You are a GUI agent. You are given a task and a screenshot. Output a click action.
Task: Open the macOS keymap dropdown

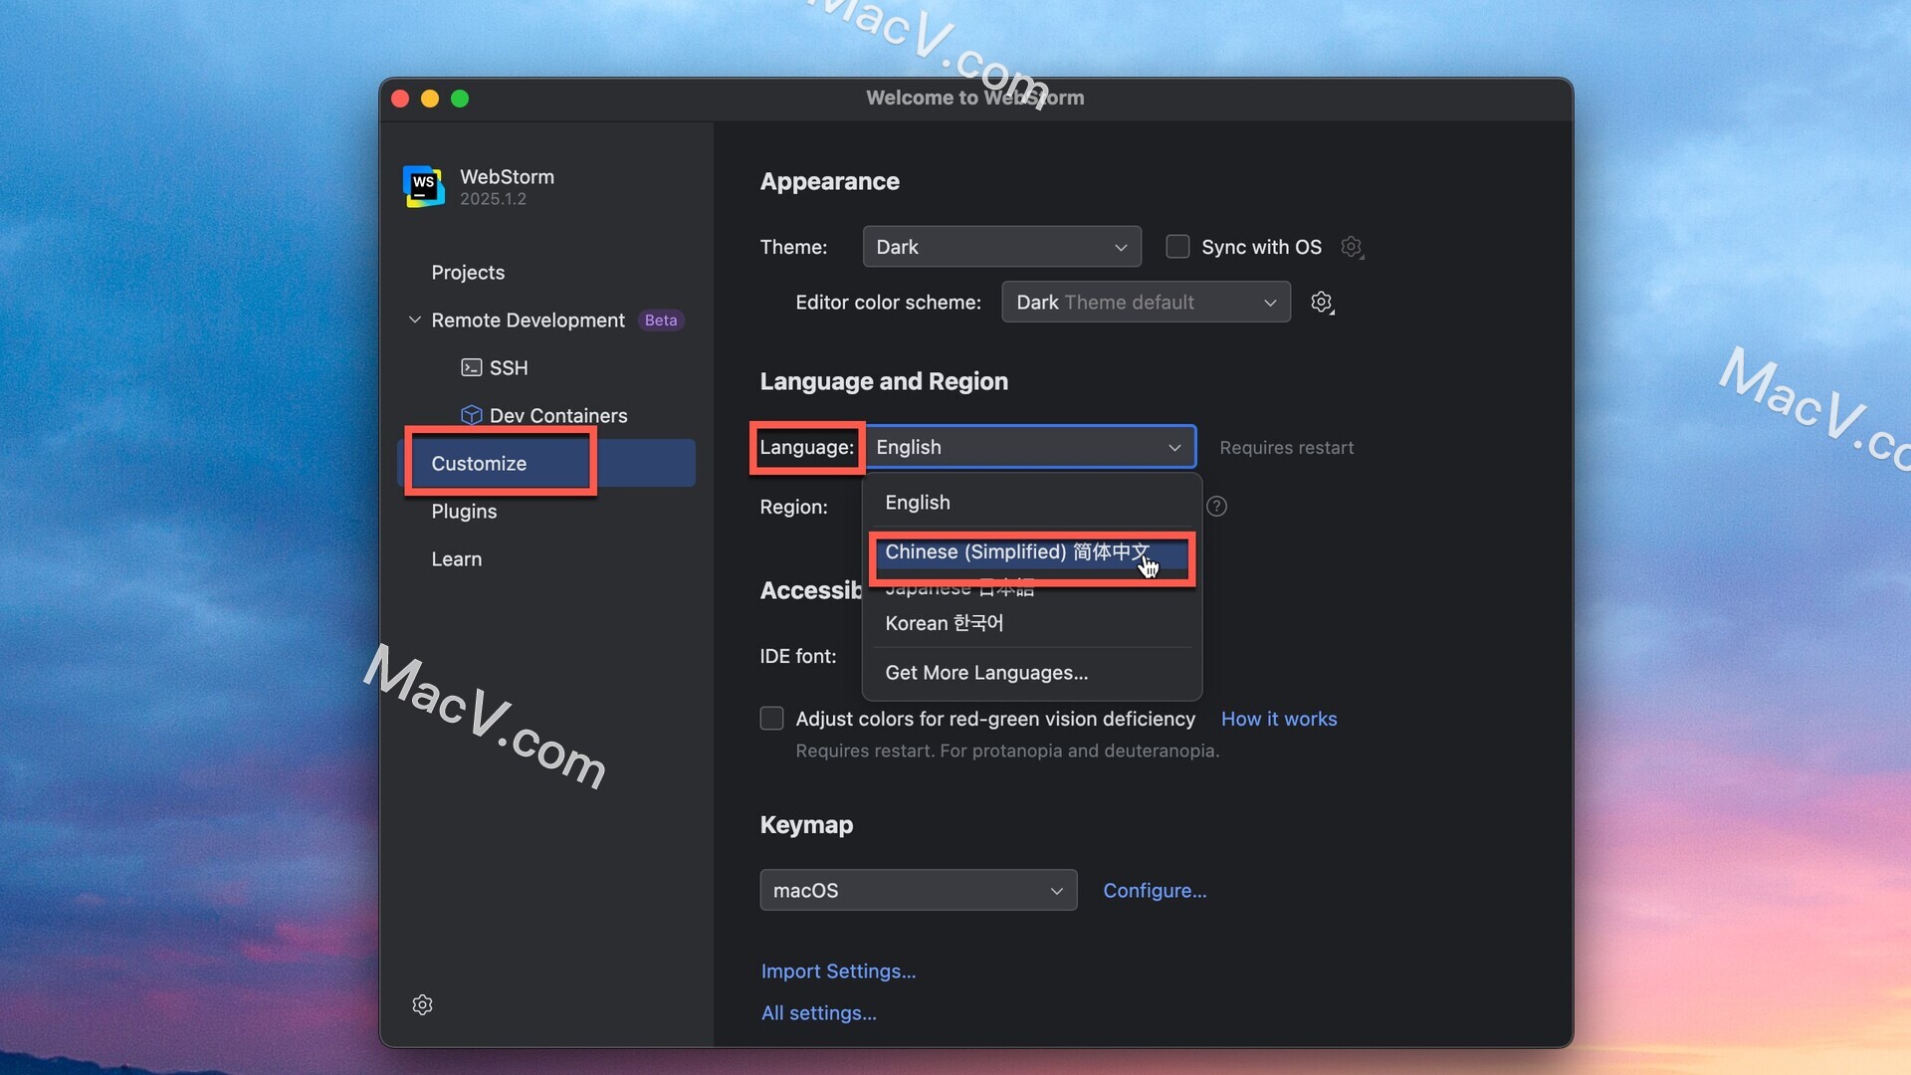pos(918,891)
